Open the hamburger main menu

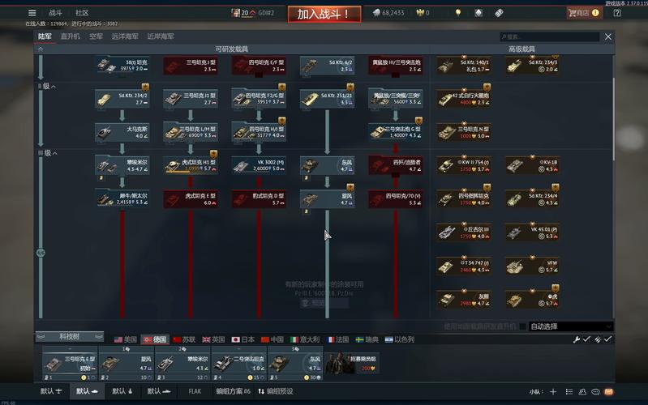[x=32, y=13]
